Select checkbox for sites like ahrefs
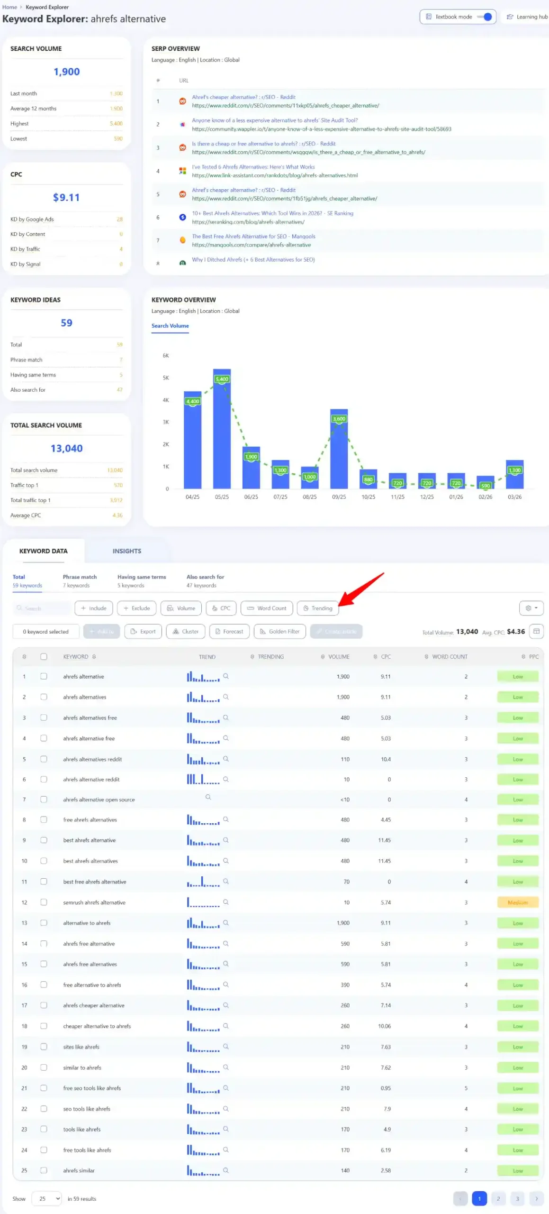 pos(44,1047)
